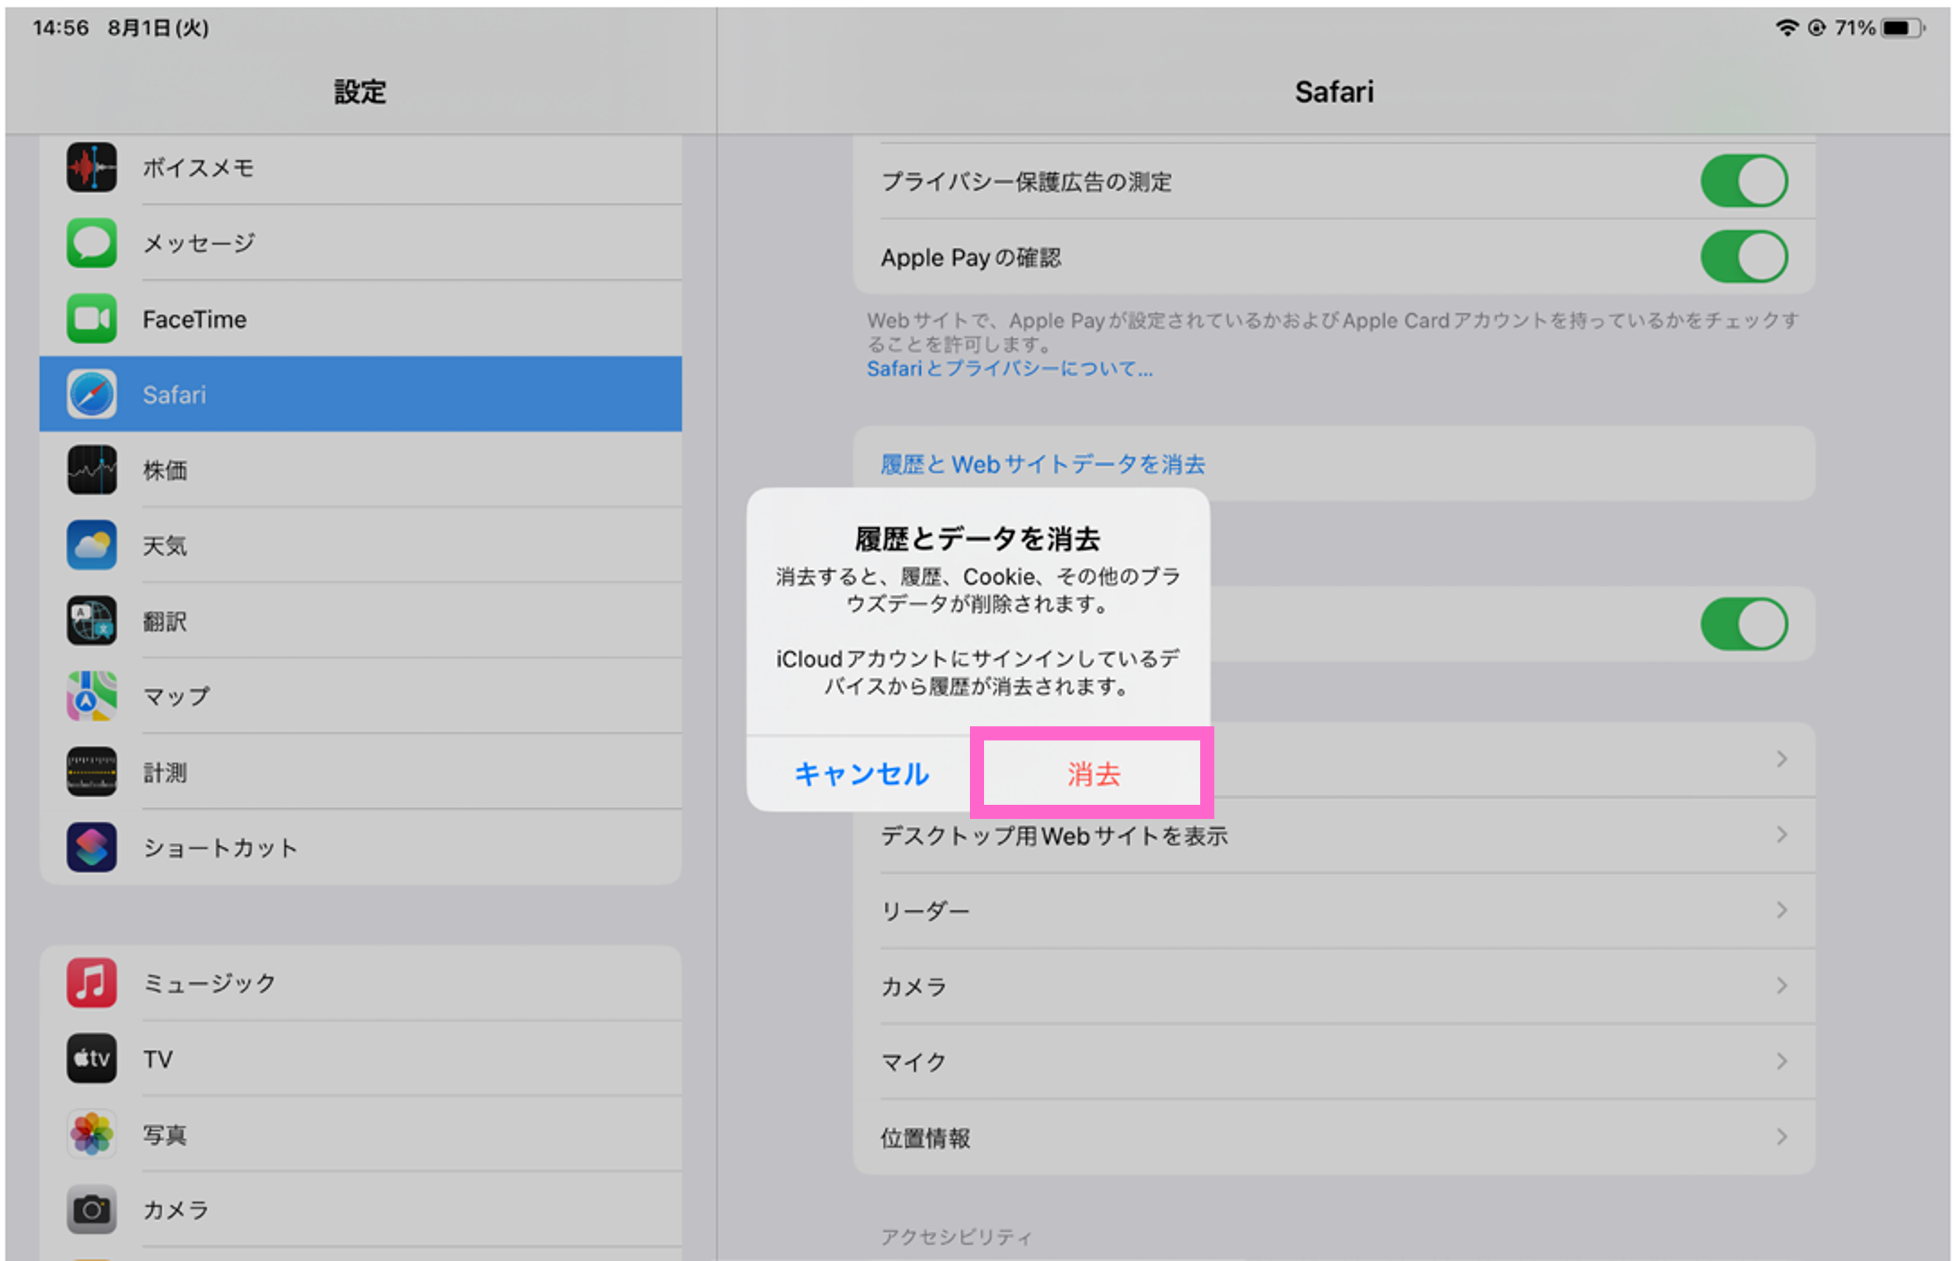Select the Messages app icon
The image size is (1954, 1261).
(x=92, y=243)
